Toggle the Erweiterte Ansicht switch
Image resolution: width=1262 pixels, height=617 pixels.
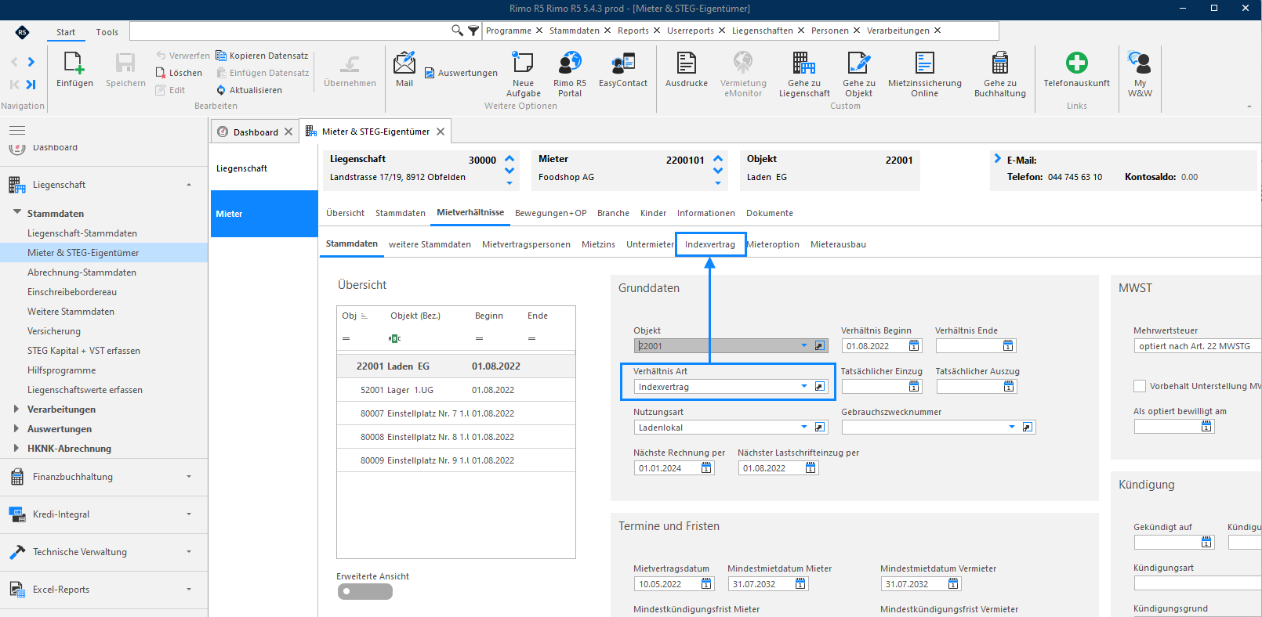point(365,591)
